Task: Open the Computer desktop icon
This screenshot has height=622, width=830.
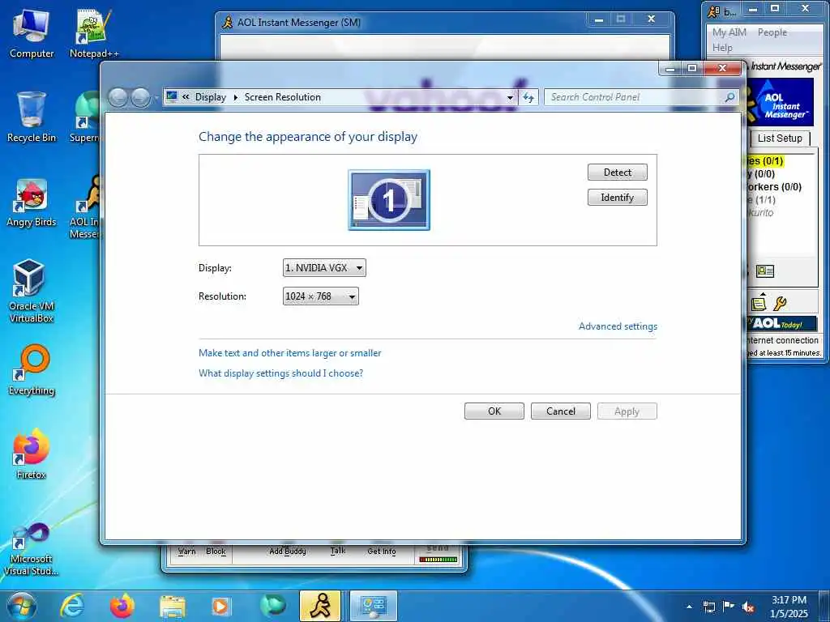Action: 32,34
